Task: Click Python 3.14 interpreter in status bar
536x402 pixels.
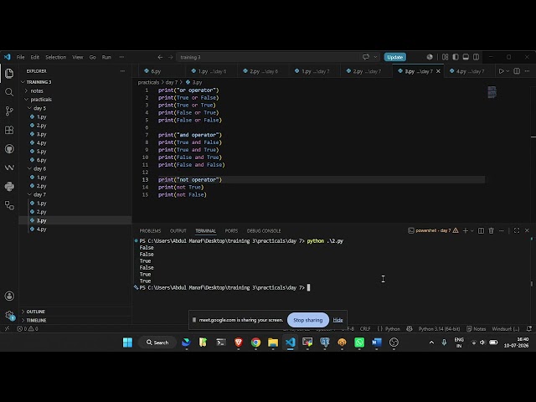Action: pyautogui.click(x=439, y=329)
